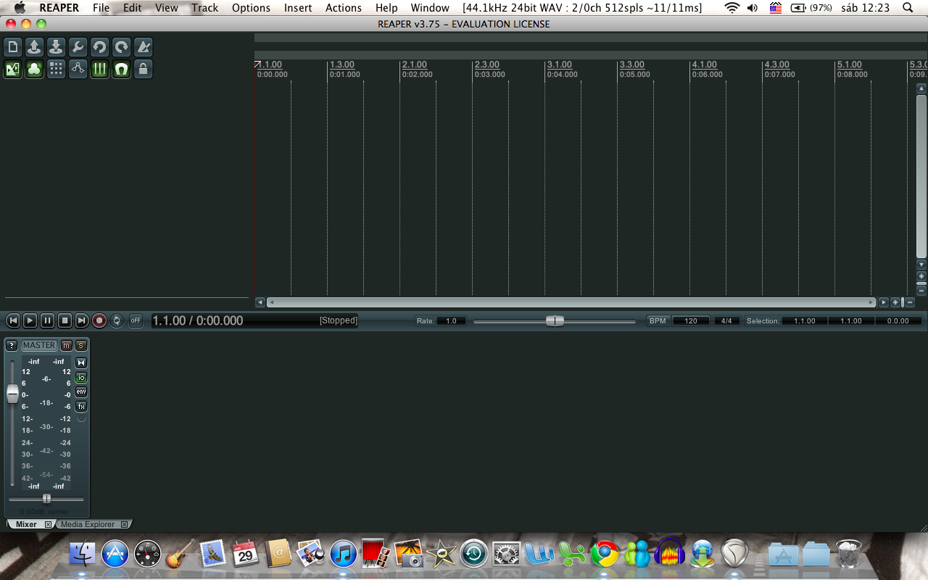Image resolution: width=928 pixels, height=580 pixels.
Task: Open Spotlight search magnifier icon
Action: (908, 8)
